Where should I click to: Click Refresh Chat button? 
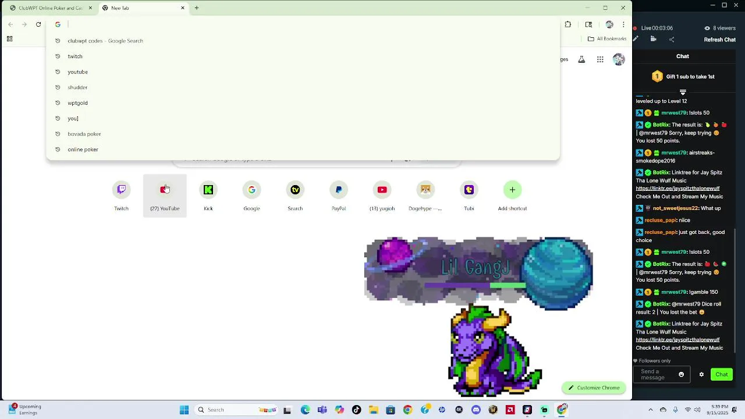[720, 40]
